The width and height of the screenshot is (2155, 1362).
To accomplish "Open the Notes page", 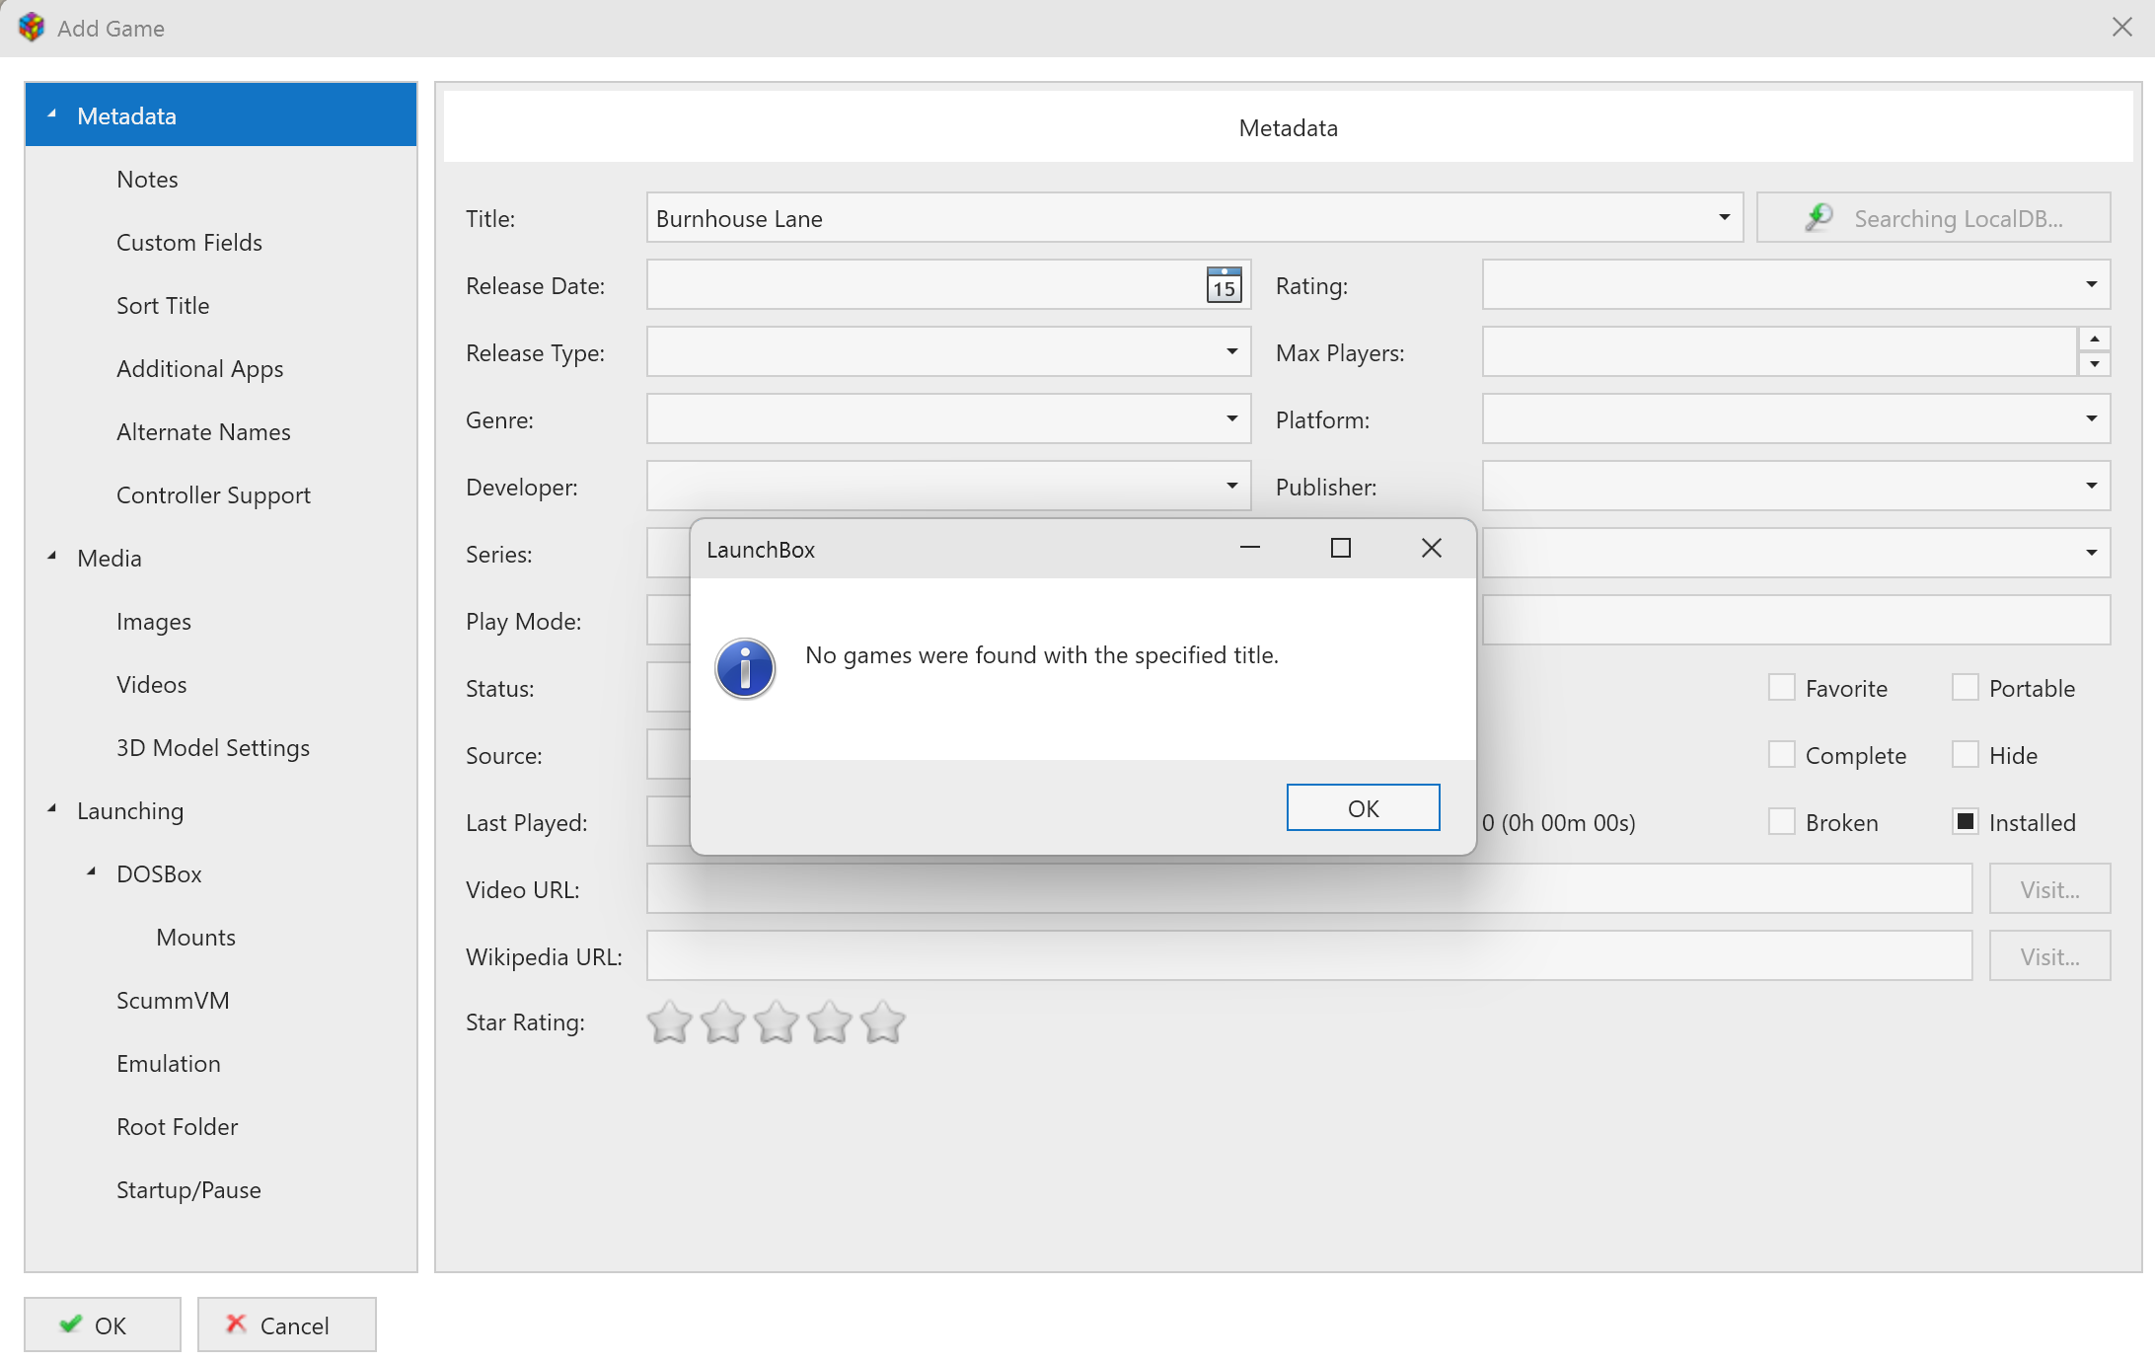I will click(x=147, y=180).
